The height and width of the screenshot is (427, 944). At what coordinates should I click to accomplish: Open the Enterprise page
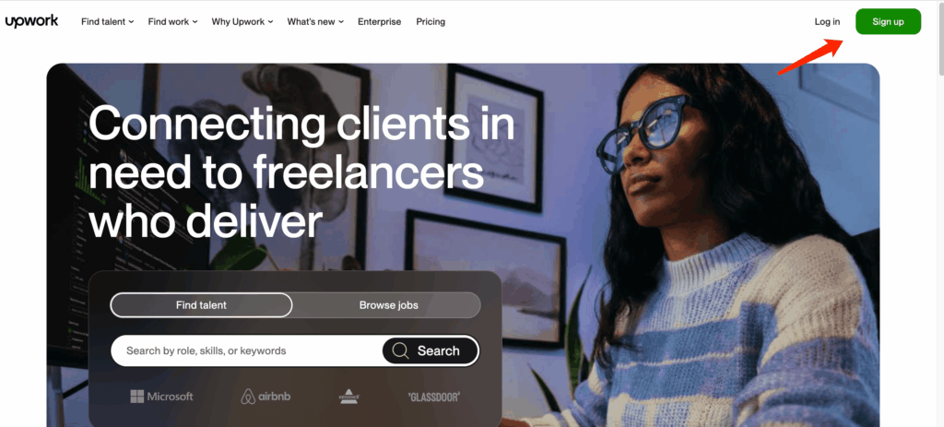point(379,22)
